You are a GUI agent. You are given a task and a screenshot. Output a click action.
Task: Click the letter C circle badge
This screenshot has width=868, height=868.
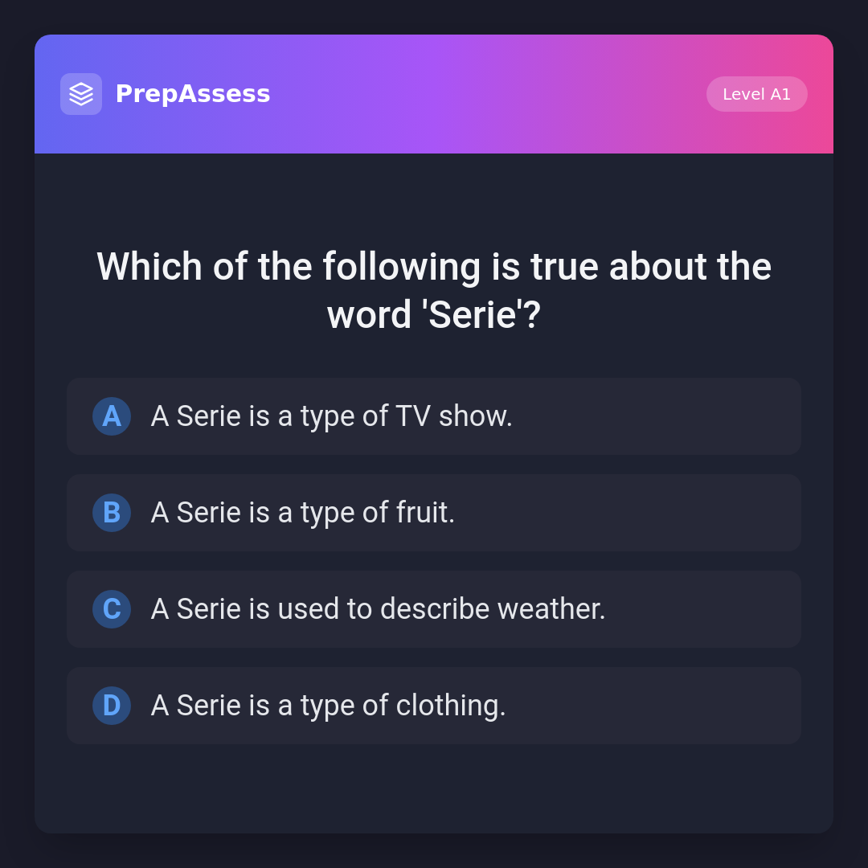pyautogui.click(x=112, y=609)
